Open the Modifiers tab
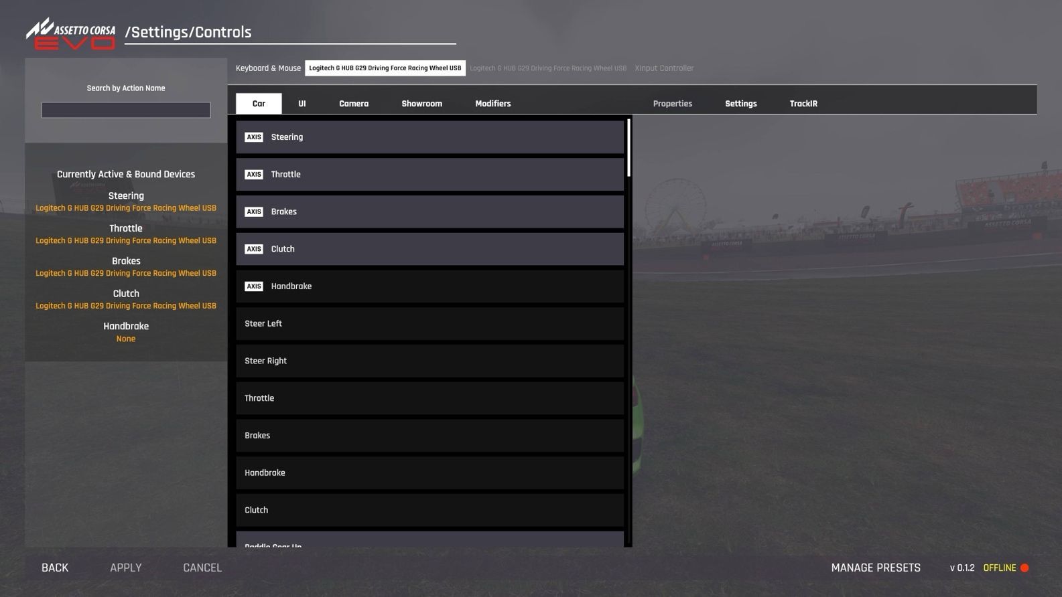The height and width of the screenshot is (597, 1062). pyautogui.click(x=492, y=104)
